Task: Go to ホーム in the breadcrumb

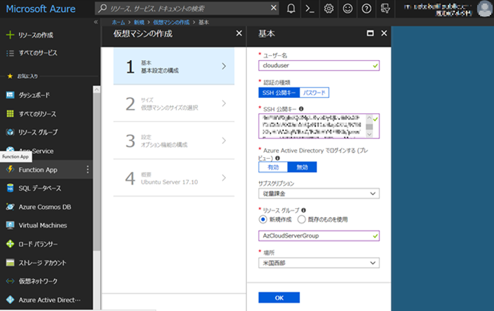Action: click(119, 22)
